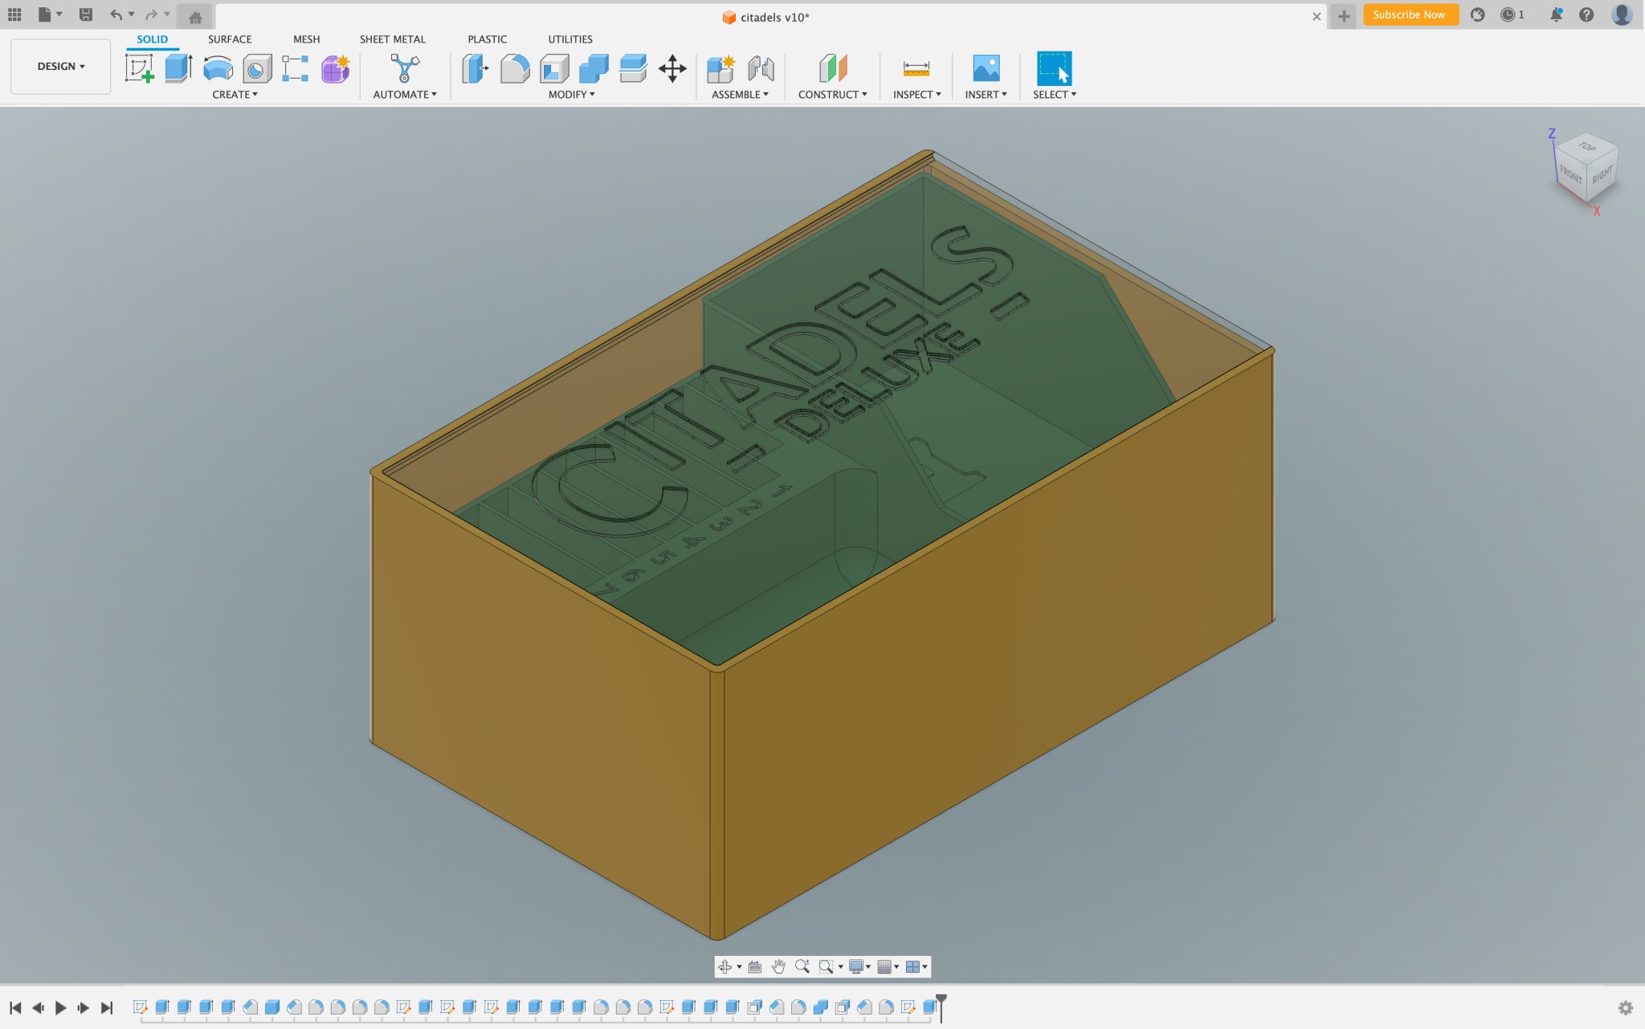Expand the CONSTRUCT dropdown
Screen dimensions: 1645x1029
[832, 94]
